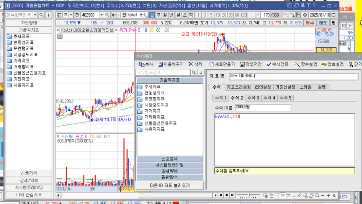Screen dimensions: 362x204
Task: Click the stop button in bottom chart bar
Action: (x=227, y=195)
